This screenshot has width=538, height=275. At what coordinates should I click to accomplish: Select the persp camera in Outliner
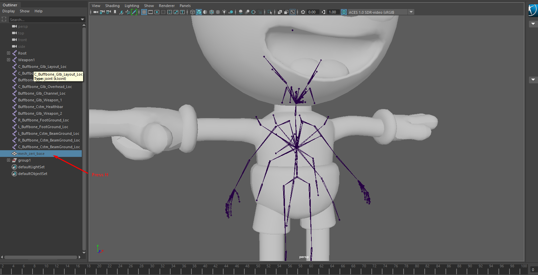point(23,26)
